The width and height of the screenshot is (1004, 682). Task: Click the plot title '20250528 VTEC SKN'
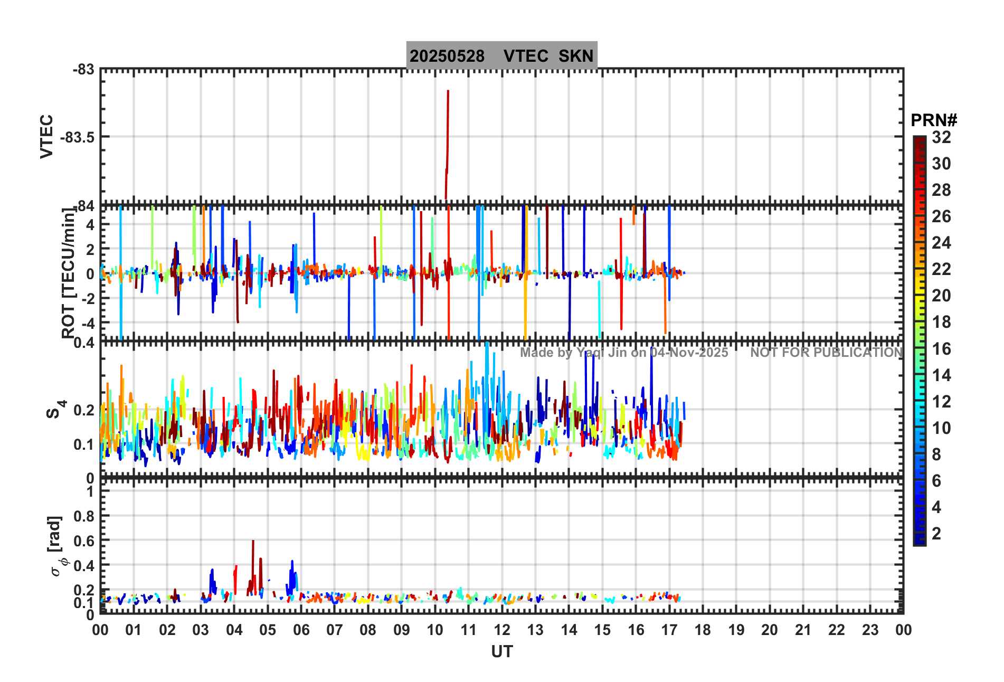[x=501, y=55]
